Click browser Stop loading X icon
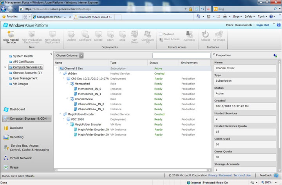Viewport: 282px width, 185px height. (208, 9)
